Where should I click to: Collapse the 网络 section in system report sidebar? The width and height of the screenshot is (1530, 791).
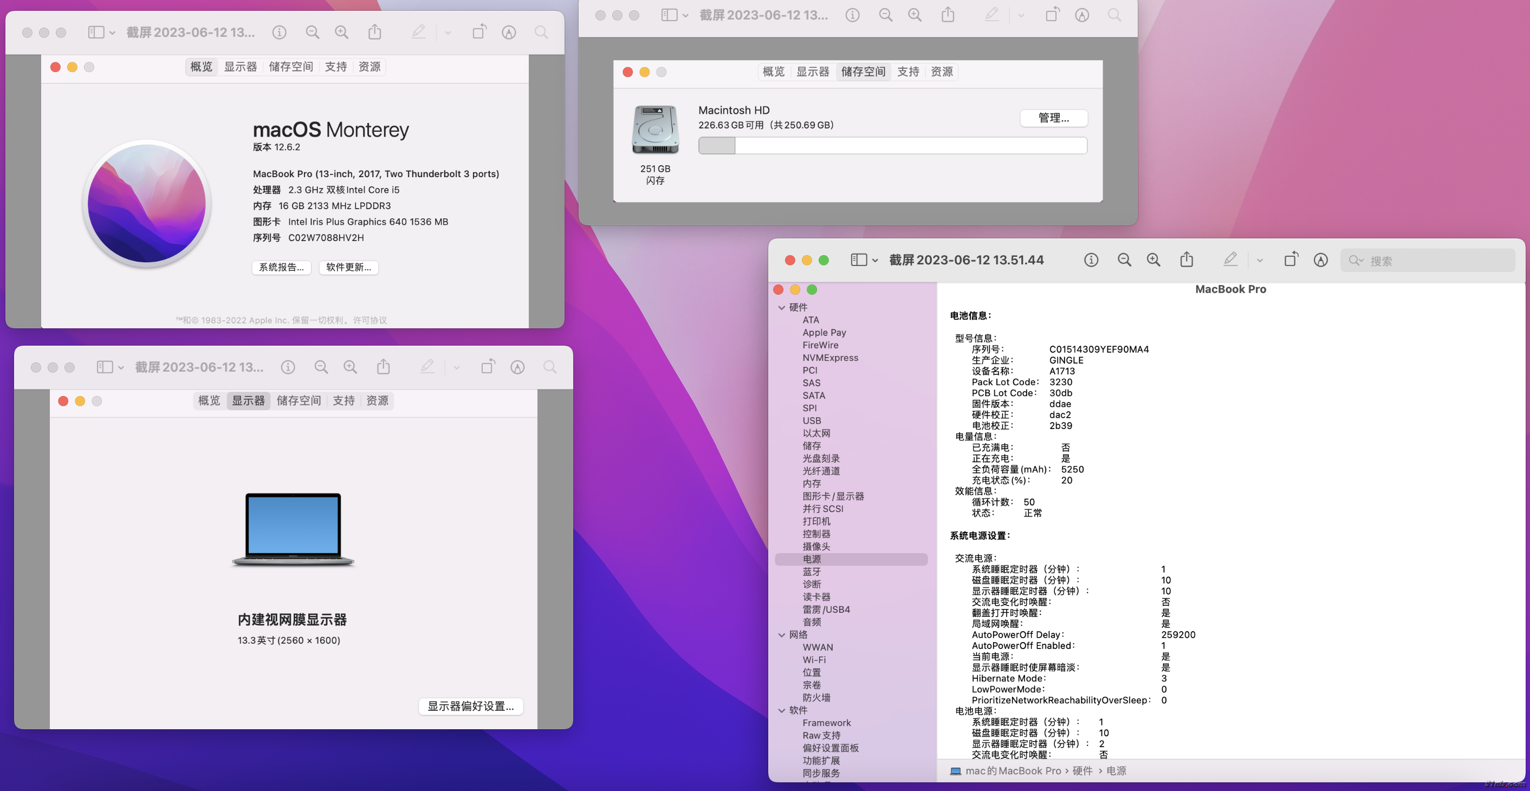tap(782, 635)
